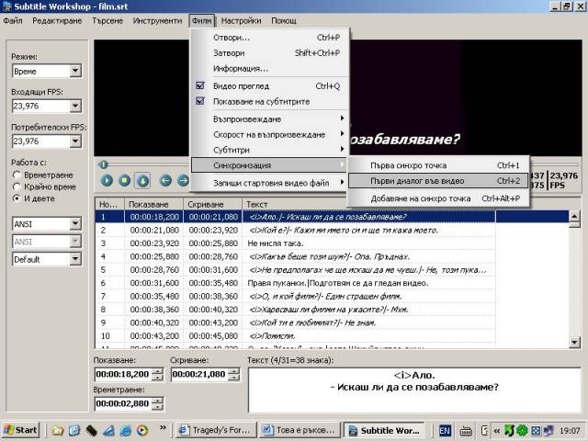Expand the Възпроизвеждане submenu
Screen dimensions: 588x441
click(269, 119)
